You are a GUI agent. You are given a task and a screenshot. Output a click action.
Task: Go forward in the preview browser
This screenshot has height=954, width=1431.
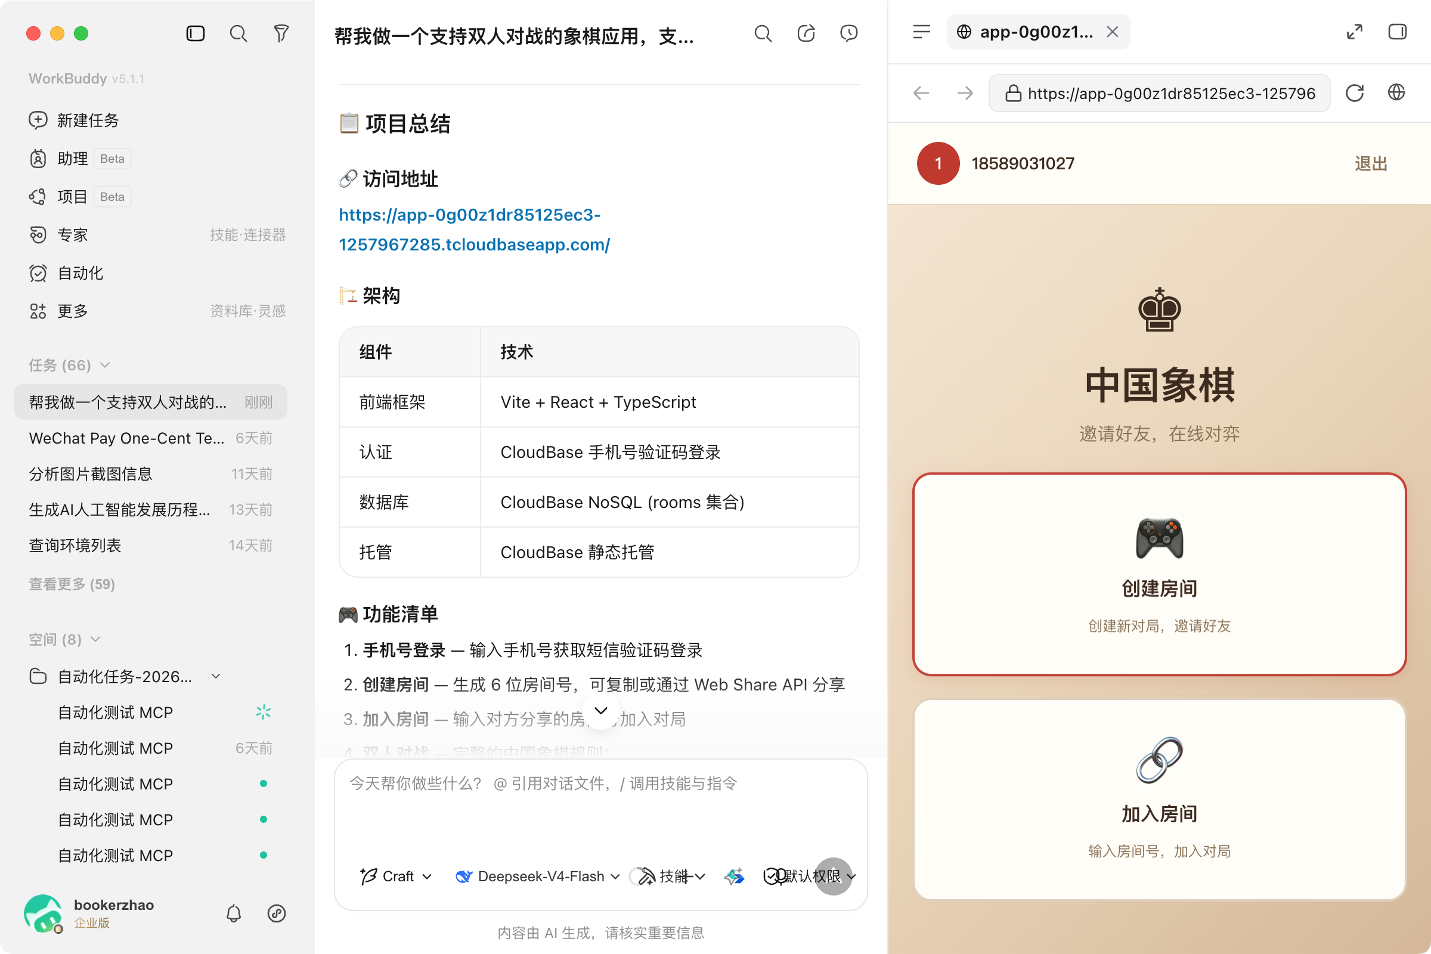965,93
